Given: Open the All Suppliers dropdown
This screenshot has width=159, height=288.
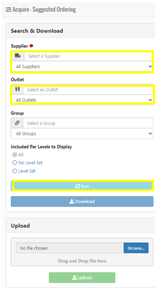Looking at the screenshot, I should (82, 67).
